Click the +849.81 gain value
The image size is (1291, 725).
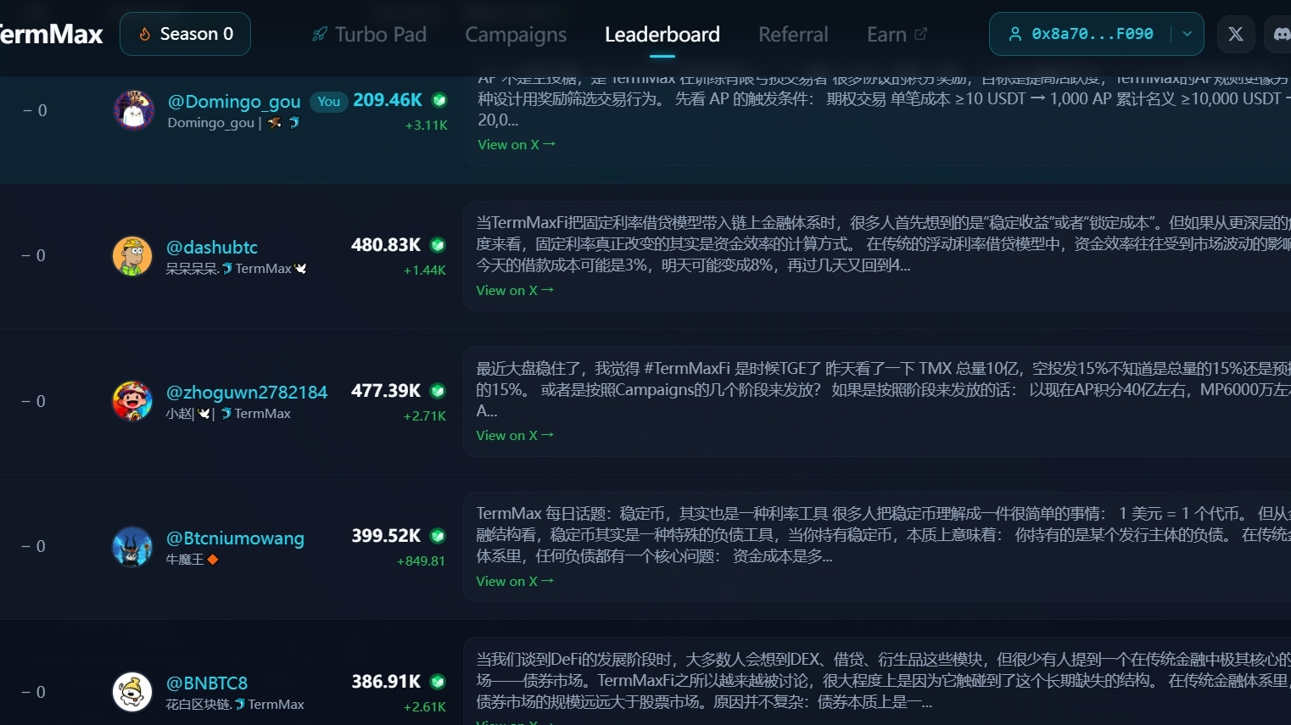tap(421, 561)
